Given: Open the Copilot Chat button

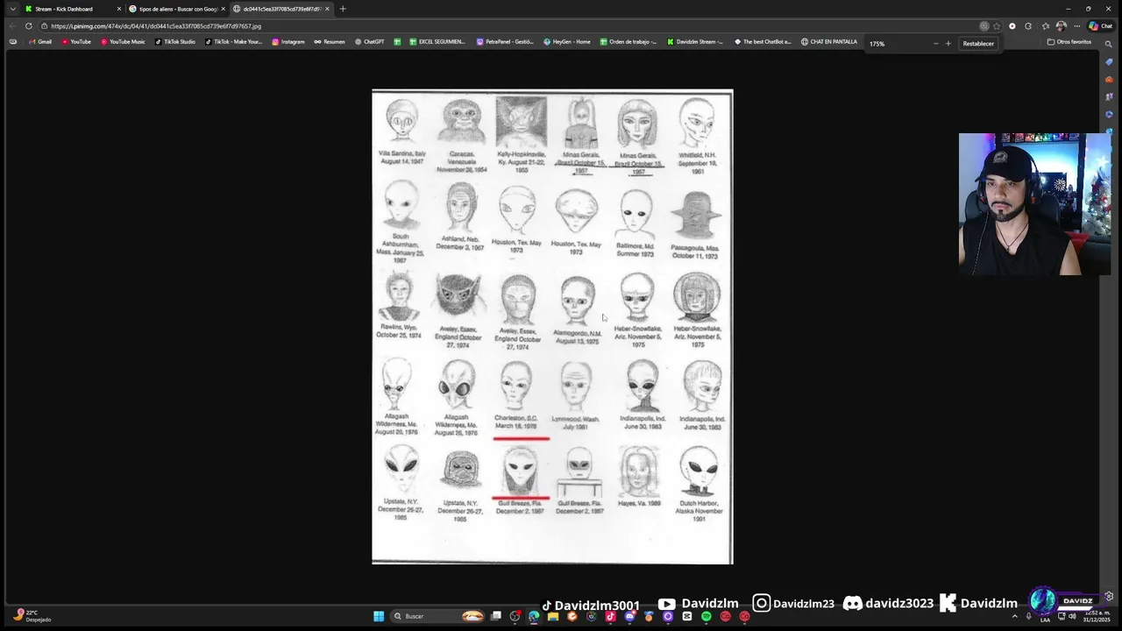Looking at the screenshot, I should 1100,26.
